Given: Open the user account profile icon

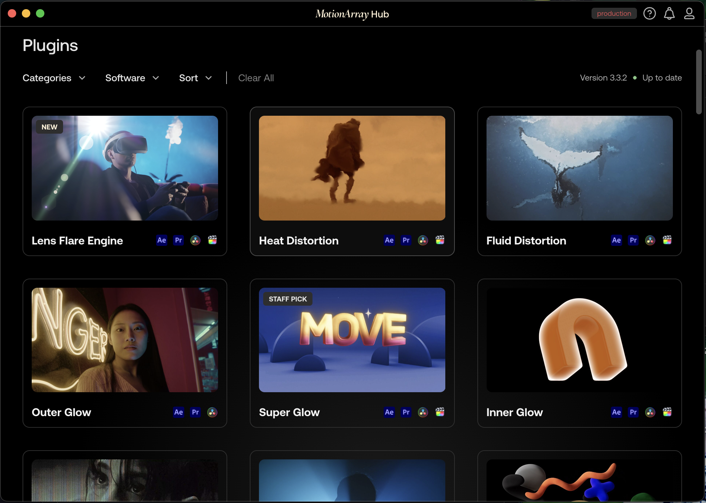Looking at the screenshot, I should pos(689,14).
